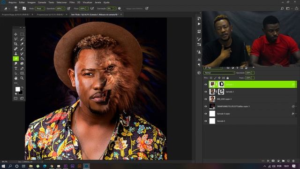Screen dimensions: 300x169
Task: Open the brush settings panel from options bar
Action: pos(24,8)
